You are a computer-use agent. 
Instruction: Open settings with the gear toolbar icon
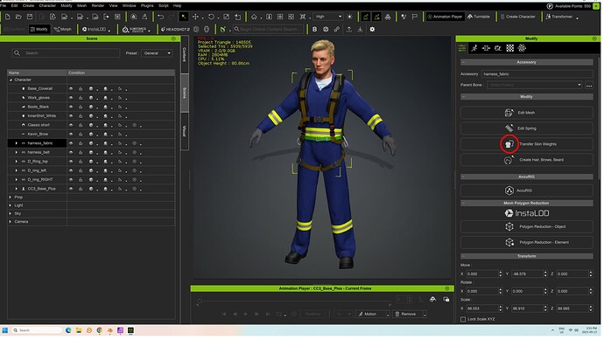(372, 29)
